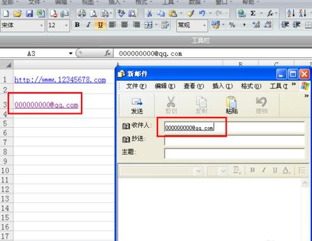
Task: Toggle Italic formatting in Excel toolbar
Action: tap(89, 25)
